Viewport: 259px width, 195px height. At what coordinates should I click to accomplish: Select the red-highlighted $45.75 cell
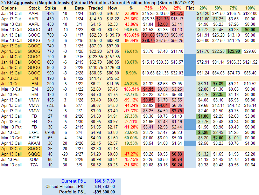click(x=177, y=13)
